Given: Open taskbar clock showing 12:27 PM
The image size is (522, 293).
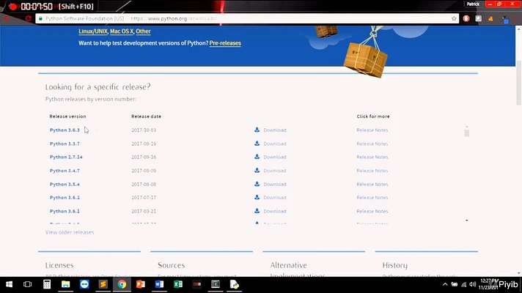Looking at the screenshot, I should [x=488, y=284].
